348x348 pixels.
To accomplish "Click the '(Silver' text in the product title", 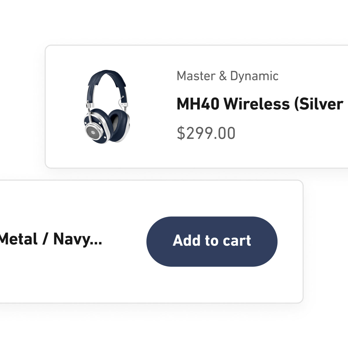I will (319, 104).
